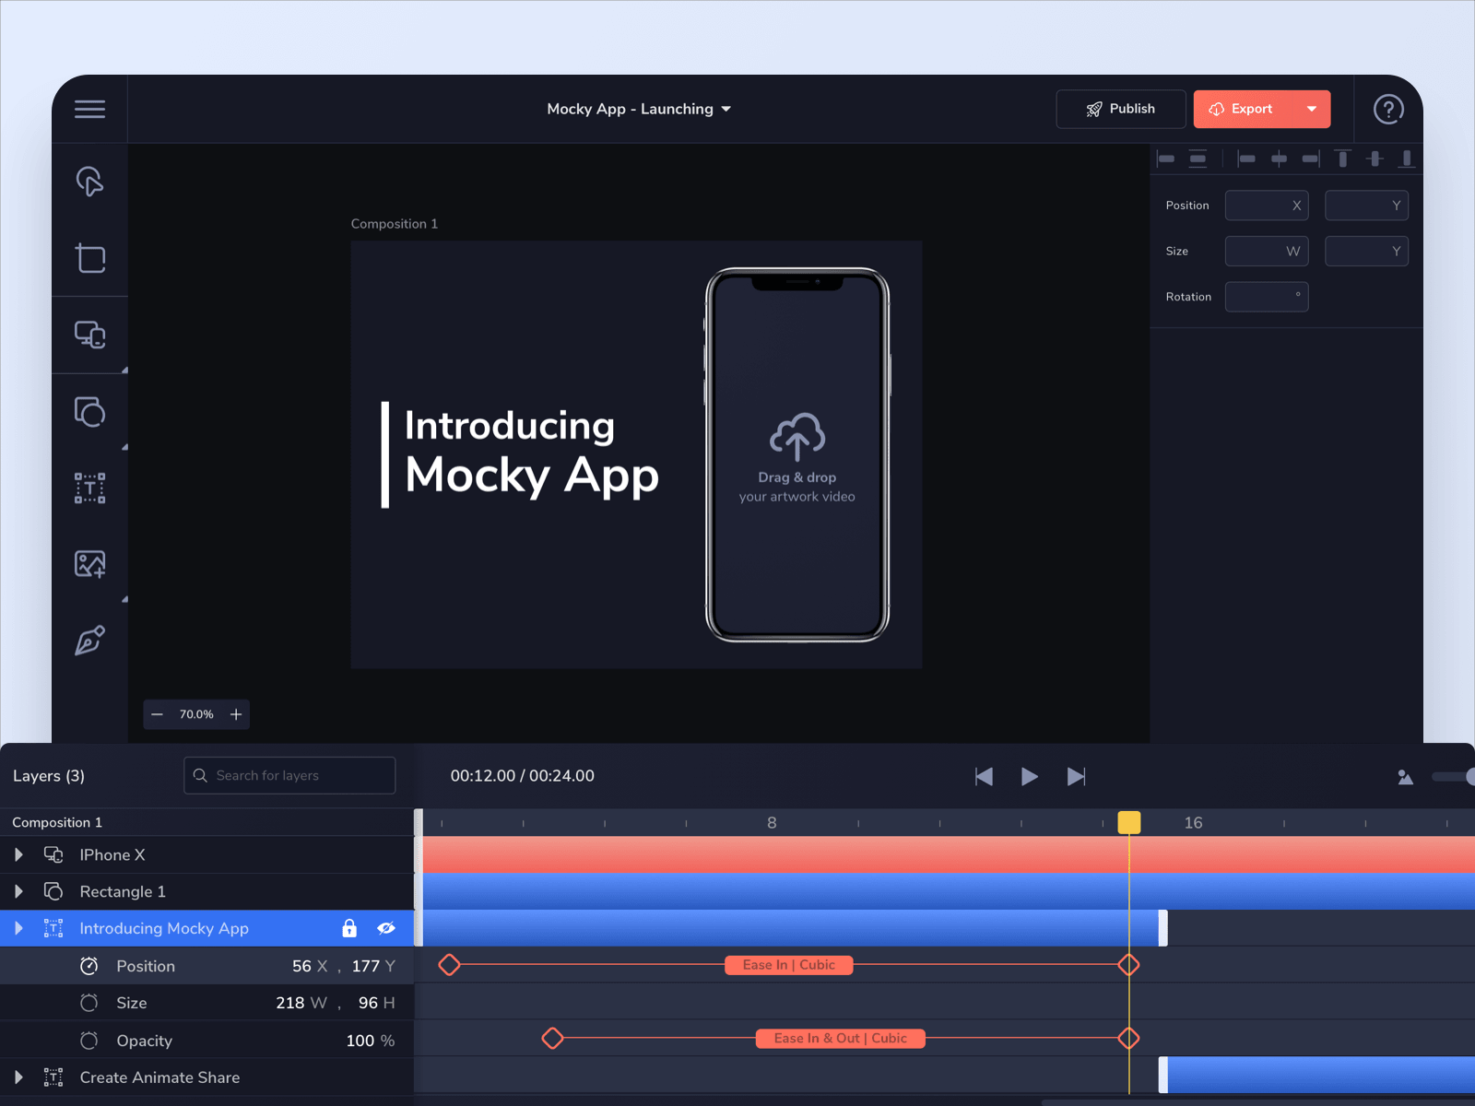Select the IPhone X layer row
The image size is (1475, 1106).
(207, 854)
